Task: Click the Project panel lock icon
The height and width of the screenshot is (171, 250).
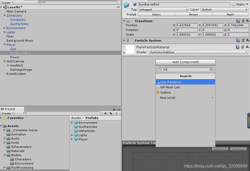Action: pos(114,109)
